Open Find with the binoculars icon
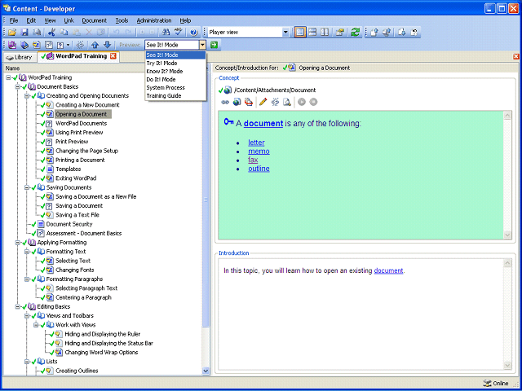The width and height of the screenshot is (522, 391). click(166, 33)
